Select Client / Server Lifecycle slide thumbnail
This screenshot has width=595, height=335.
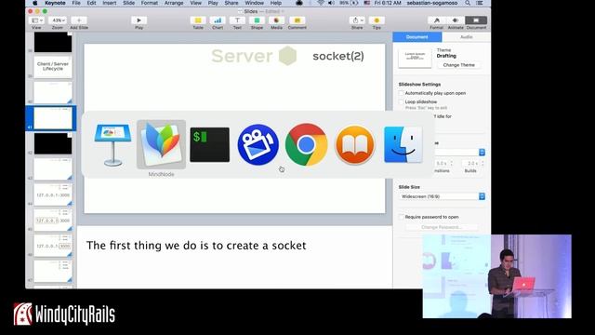click(x=53, y=67)
